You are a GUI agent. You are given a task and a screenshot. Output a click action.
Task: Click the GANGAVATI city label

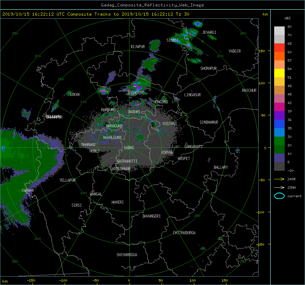(194, 147)
